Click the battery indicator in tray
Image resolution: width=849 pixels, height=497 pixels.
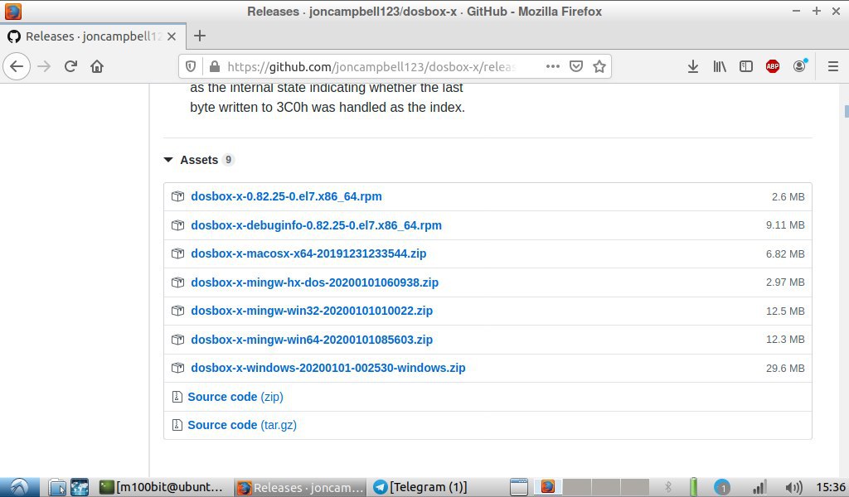click(694, 487)
